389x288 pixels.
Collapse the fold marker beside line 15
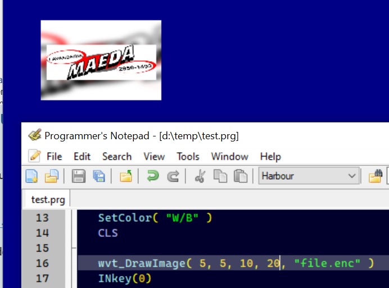point(74,248)
